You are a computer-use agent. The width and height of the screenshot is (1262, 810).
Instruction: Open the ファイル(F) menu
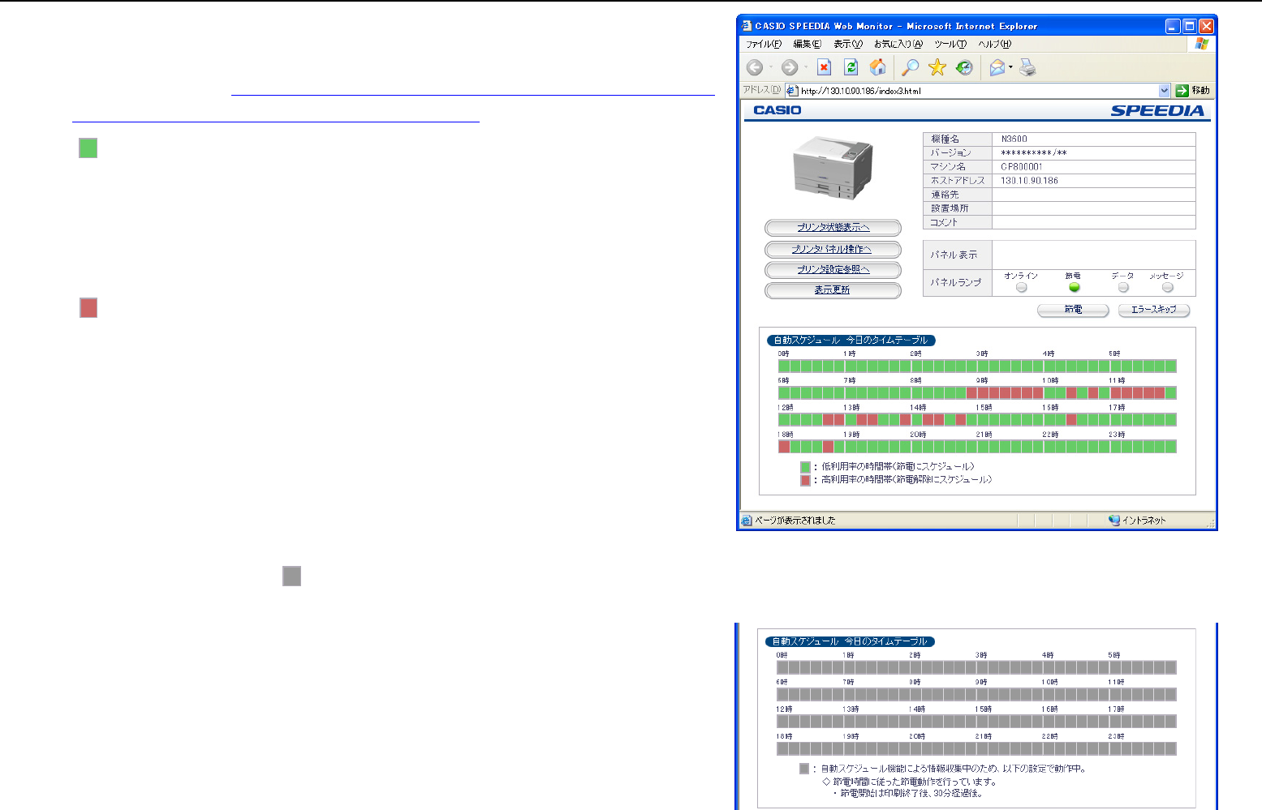pyautogui.click(x=764, y=44)
